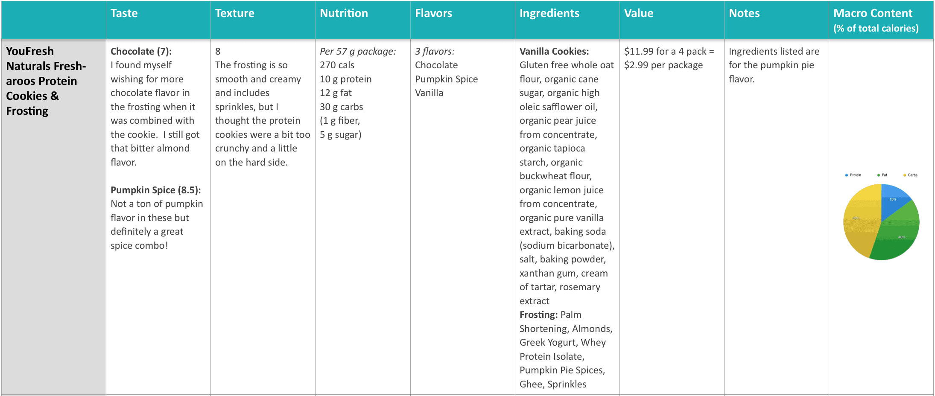Click the yellow Carbs legend dot
935x396 pixels.
(905, 175)
